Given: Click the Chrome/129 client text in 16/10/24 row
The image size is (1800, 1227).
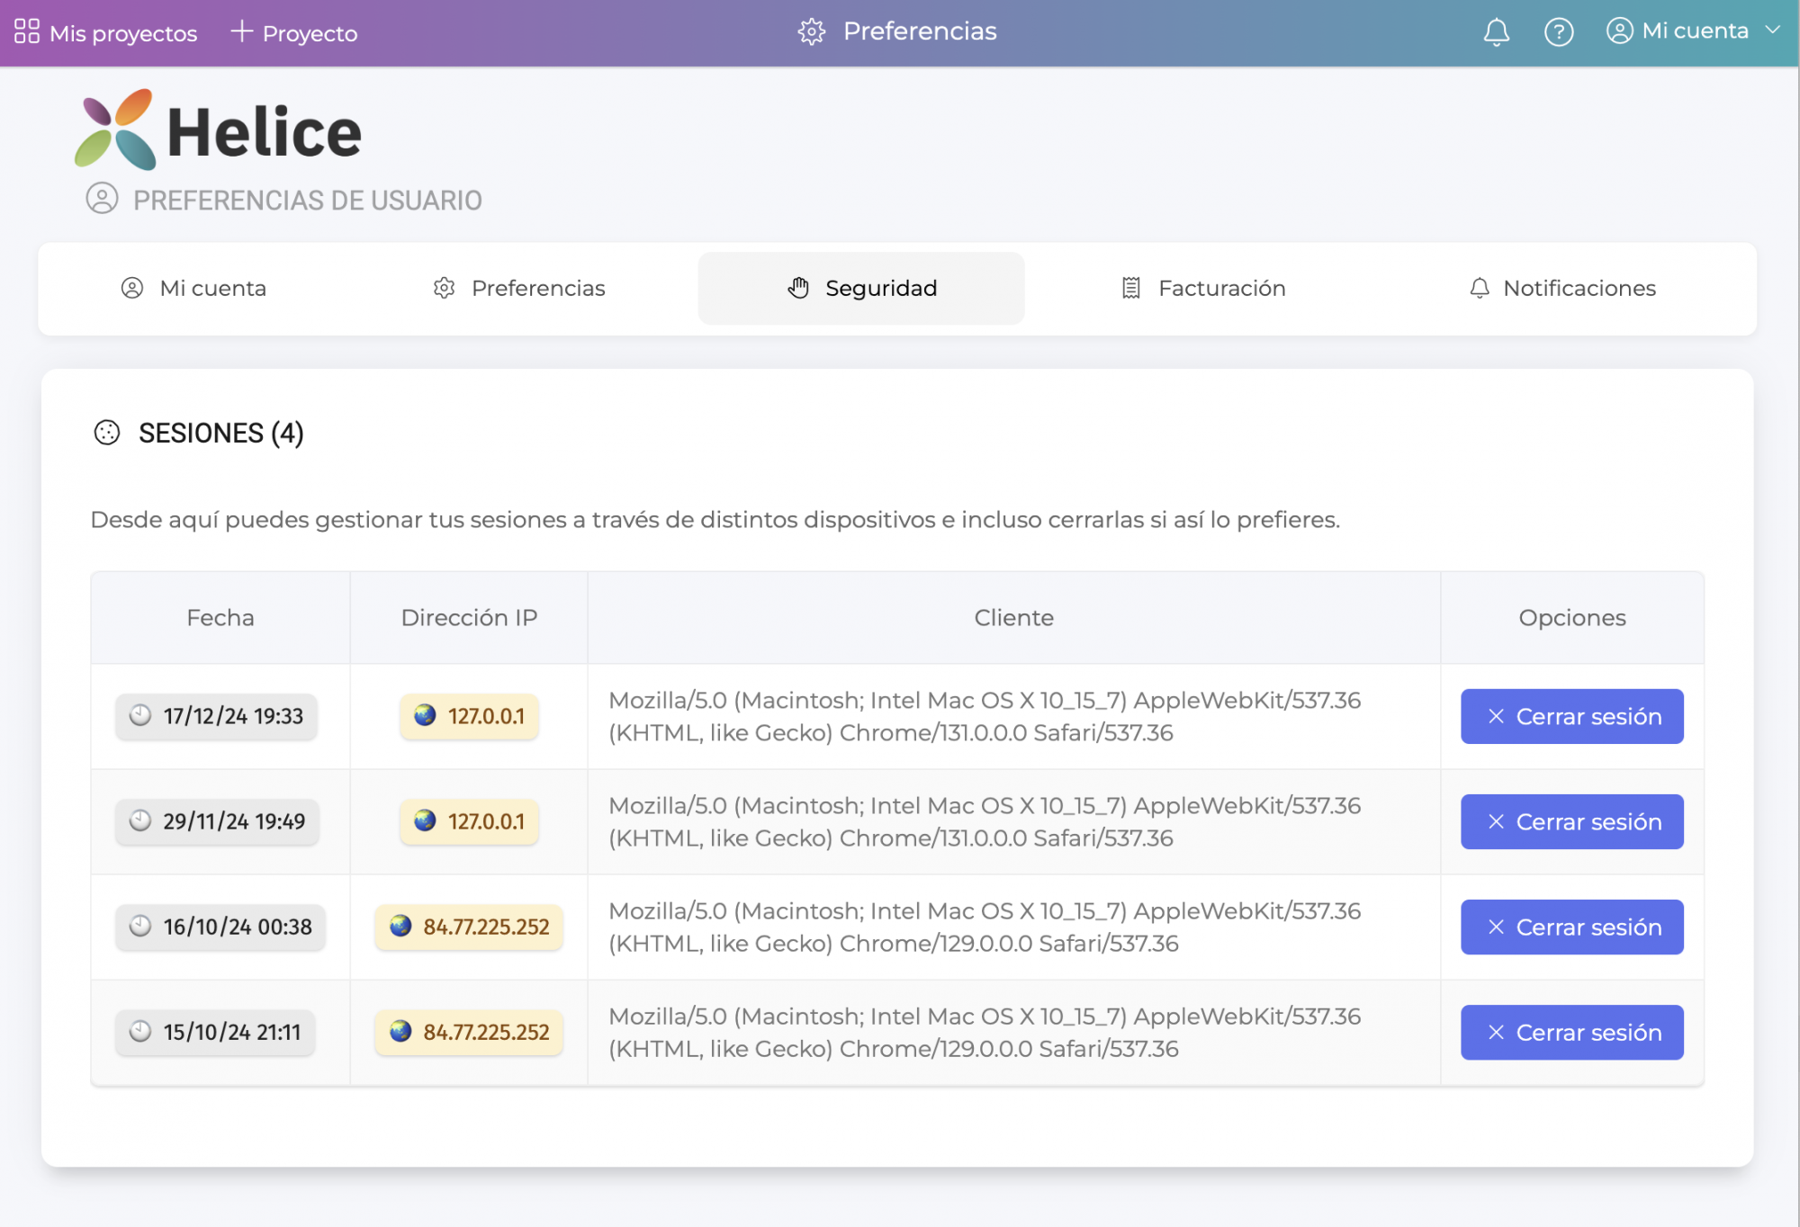Looking at the screenshot, I should 985,927.
